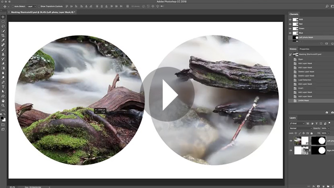Click the Left photo layer thumbnail
334x188 pixels.
[x=301, y=141]
